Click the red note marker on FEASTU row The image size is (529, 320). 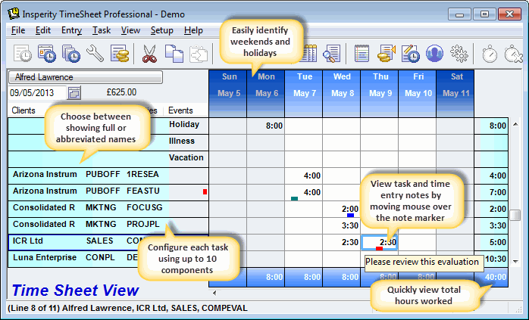pos(205,191)
